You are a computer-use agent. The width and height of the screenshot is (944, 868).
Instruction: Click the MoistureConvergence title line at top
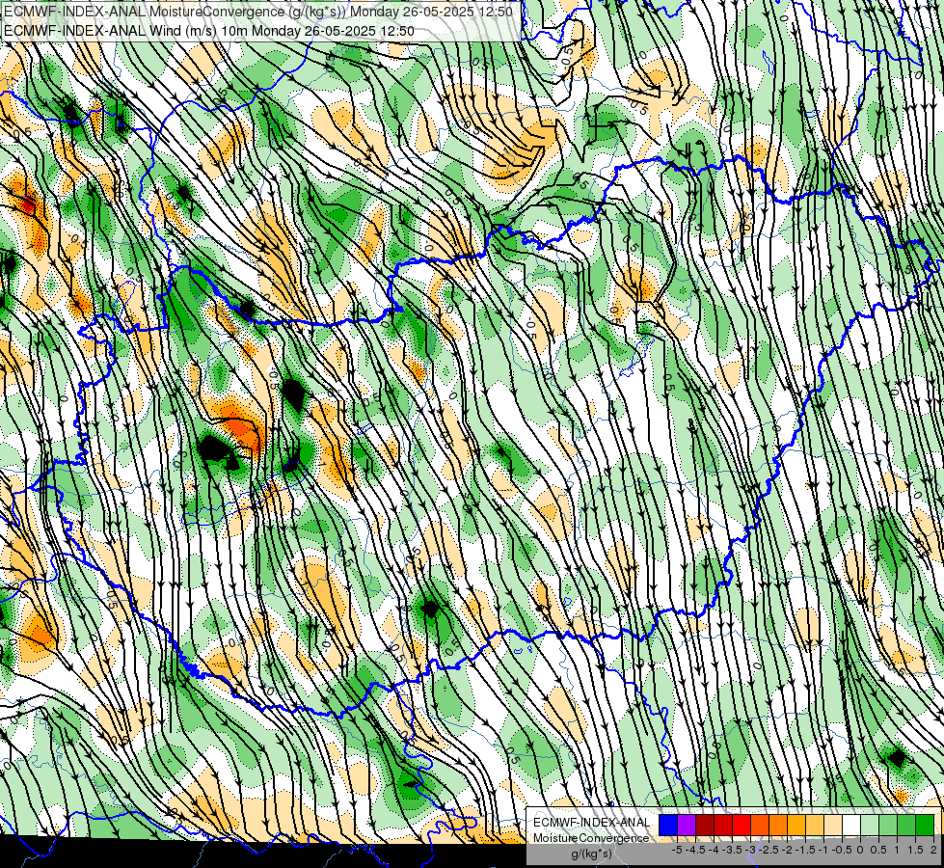tap(258, 12)
